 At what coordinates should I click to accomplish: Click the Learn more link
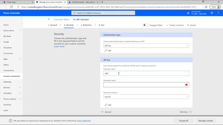[x=59, y=47]
